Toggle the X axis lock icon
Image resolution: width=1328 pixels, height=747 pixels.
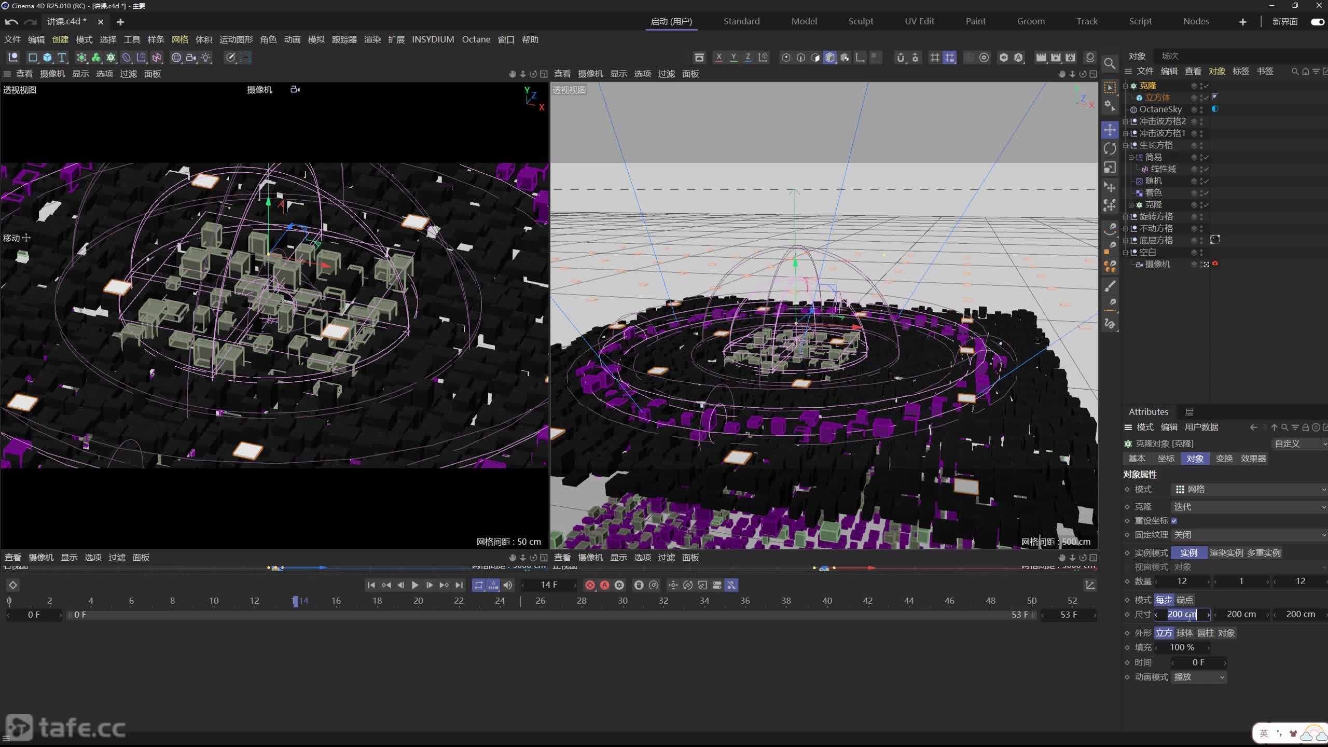click(x=718, y=58)
